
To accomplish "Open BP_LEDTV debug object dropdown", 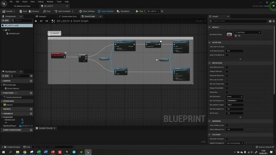I will [x=153, y=11].
